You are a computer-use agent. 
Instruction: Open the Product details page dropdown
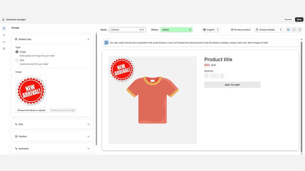point(269,30)
